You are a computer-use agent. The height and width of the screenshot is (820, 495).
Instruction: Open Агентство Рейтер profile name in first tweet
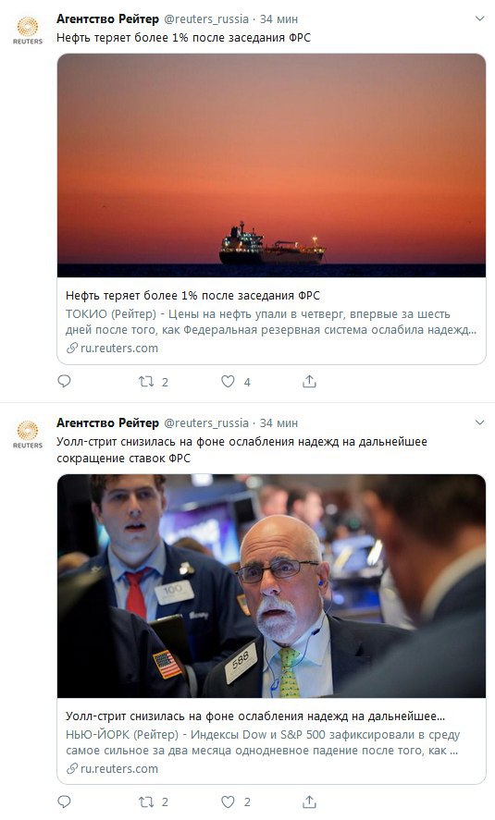click(x=107, y=18)
